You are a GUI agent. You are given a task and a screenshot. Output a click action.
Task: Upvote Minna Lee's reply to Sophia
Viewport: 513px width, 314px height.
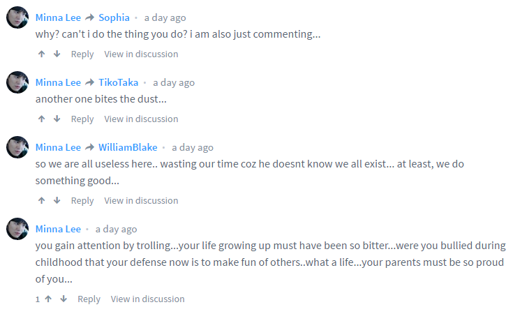point(42,54)
